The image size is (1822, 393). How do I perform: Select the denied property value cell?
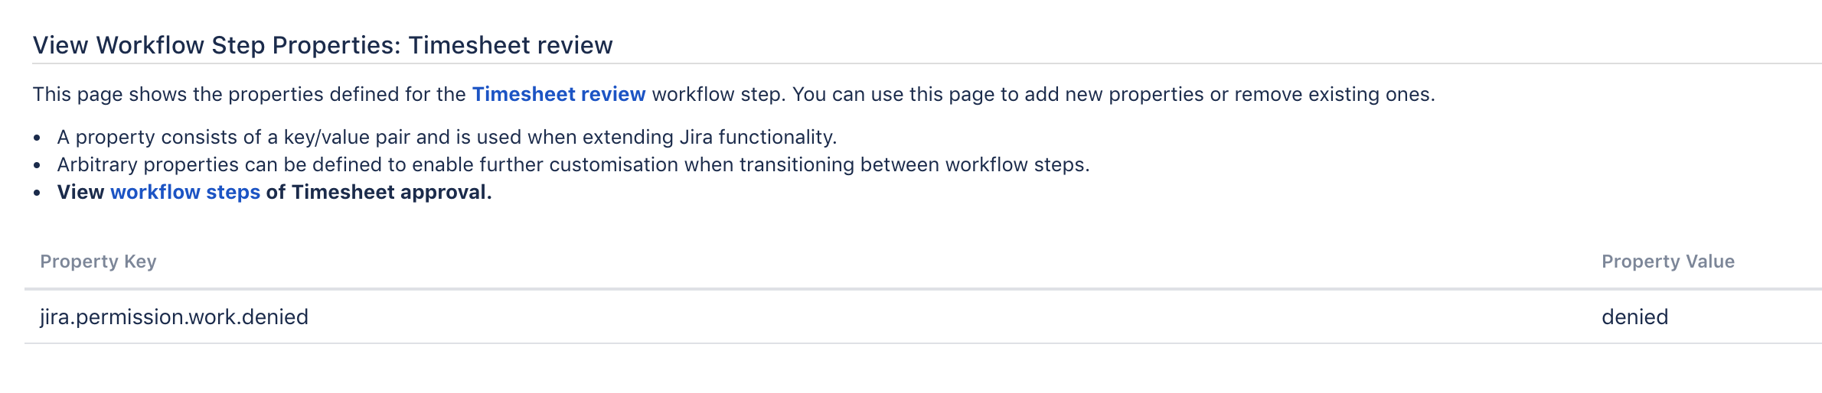point(1634,317)
